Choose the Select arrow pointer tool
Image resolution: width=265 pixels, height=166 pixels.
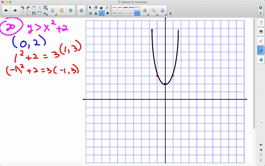(x=90, y=8)
